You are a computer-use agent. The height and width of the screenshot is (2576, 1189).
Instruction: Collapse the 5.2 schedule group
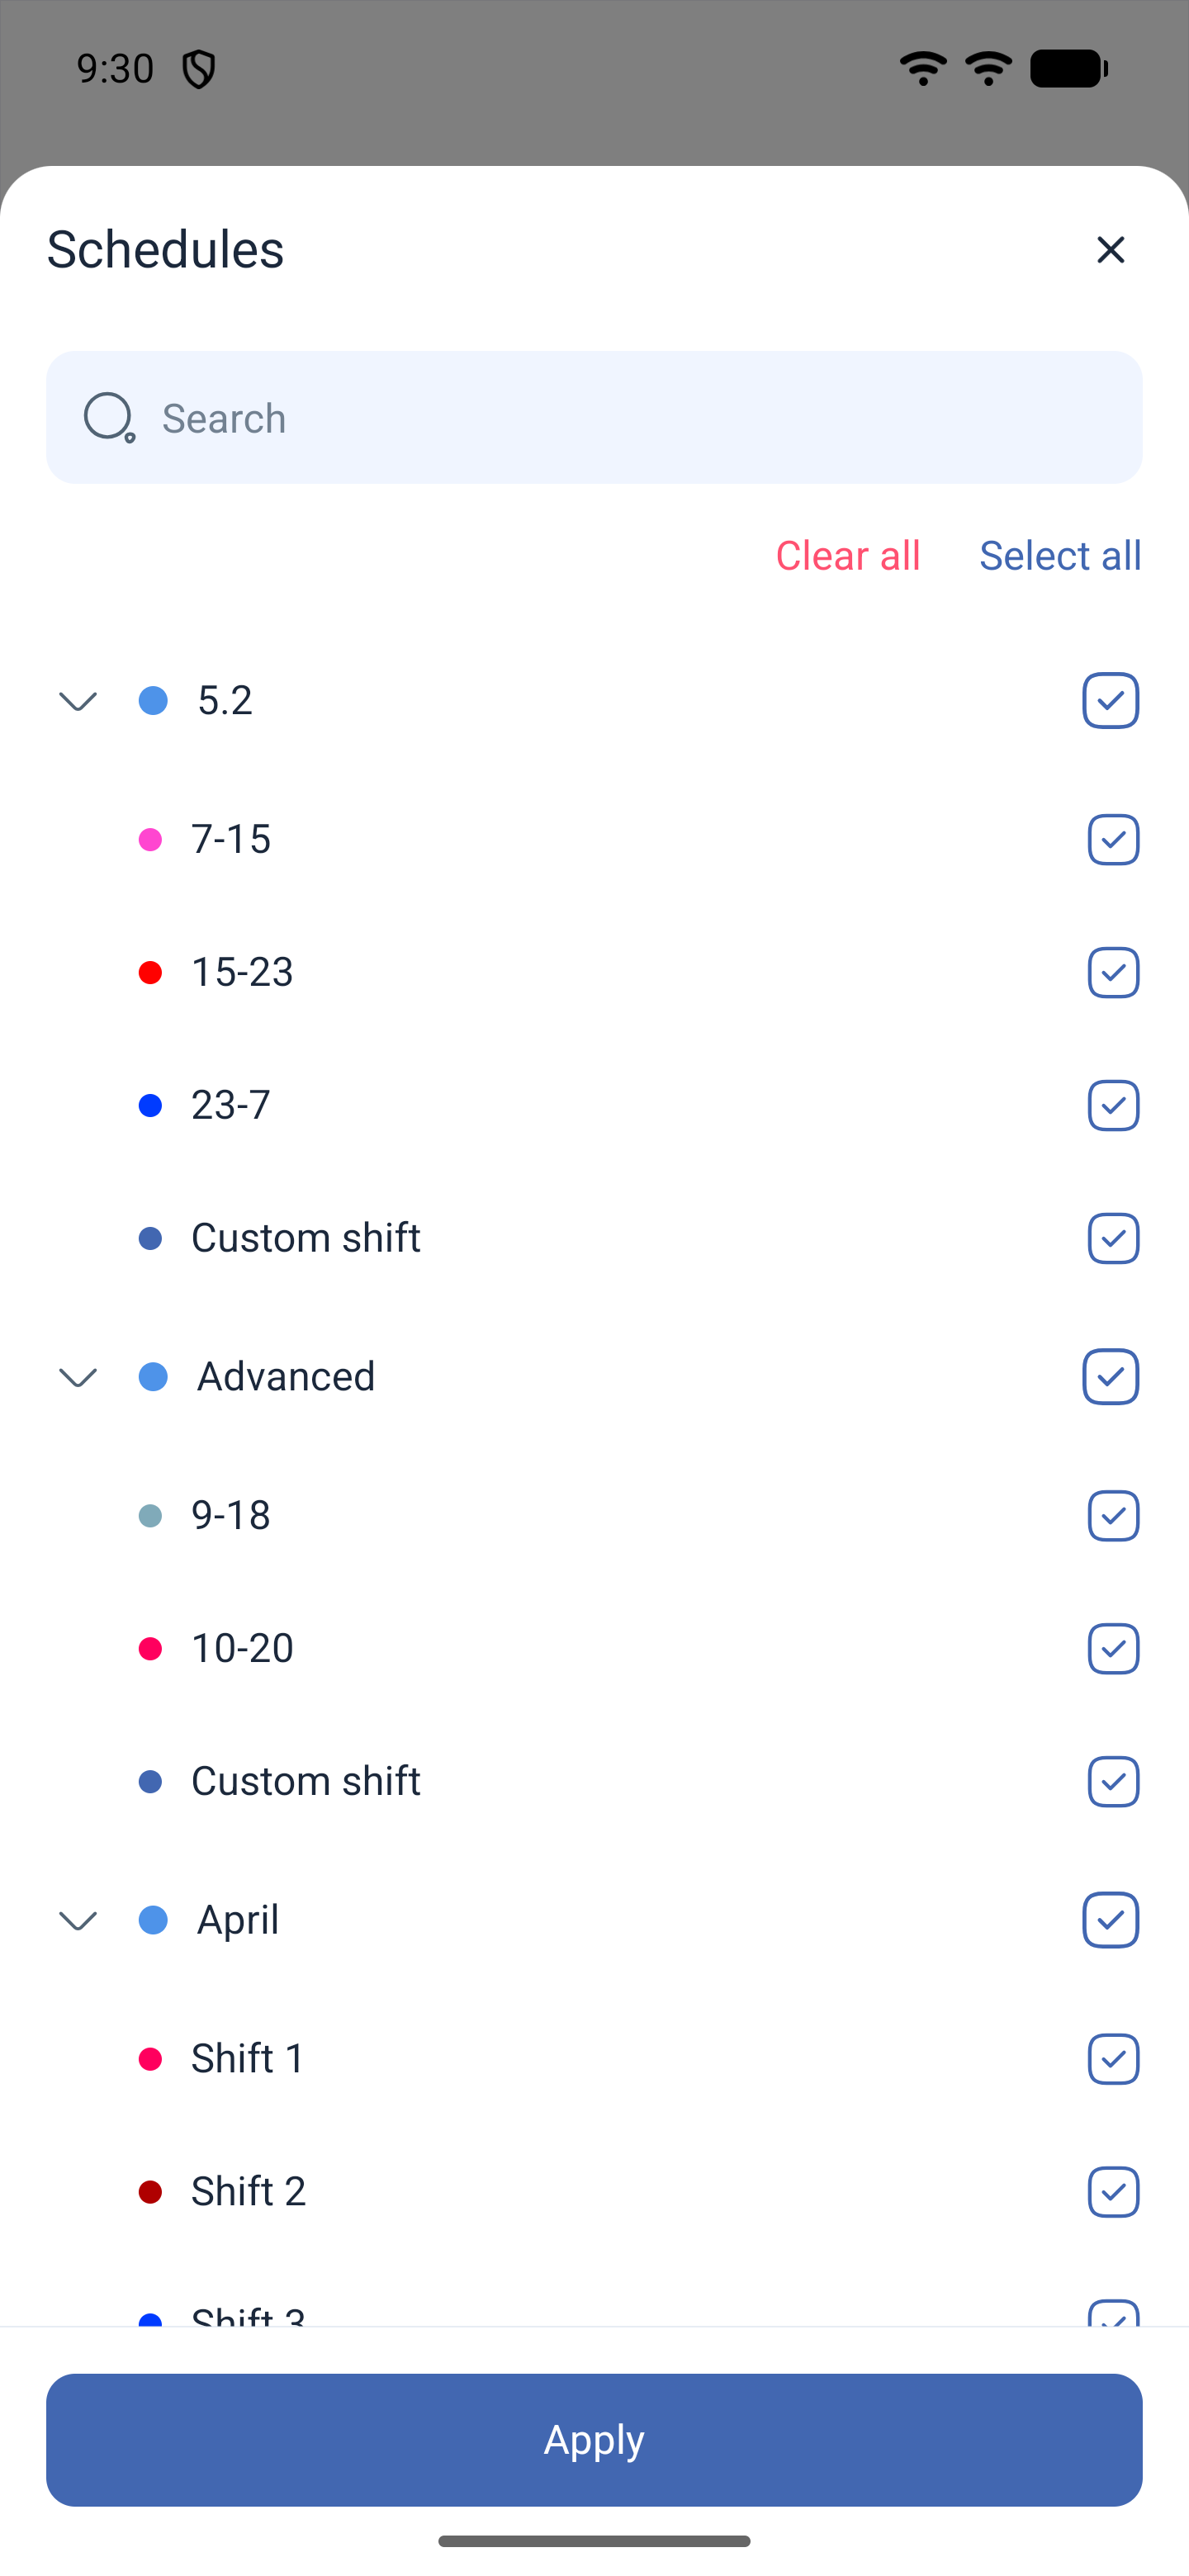[78, 701]
